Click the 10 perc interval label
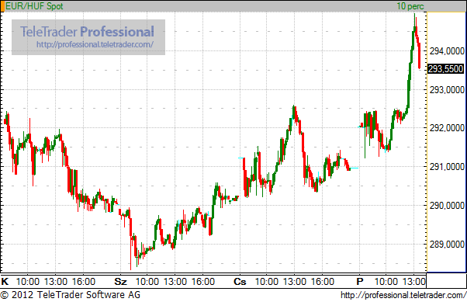Image resolution: width=467 pixels, height=302 pixels. (x=410, y=6)
